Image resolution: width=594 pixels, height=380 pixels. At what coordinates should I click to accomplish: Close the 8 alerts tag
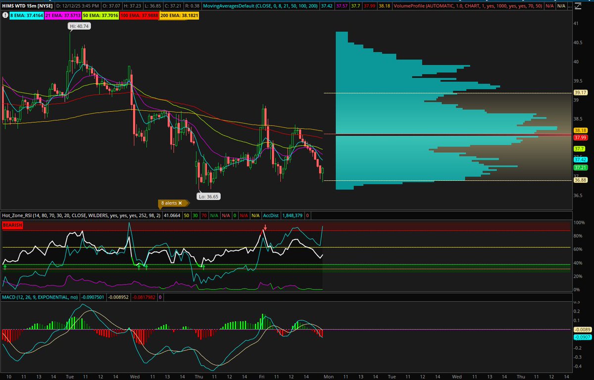click(x=180, y=203)
